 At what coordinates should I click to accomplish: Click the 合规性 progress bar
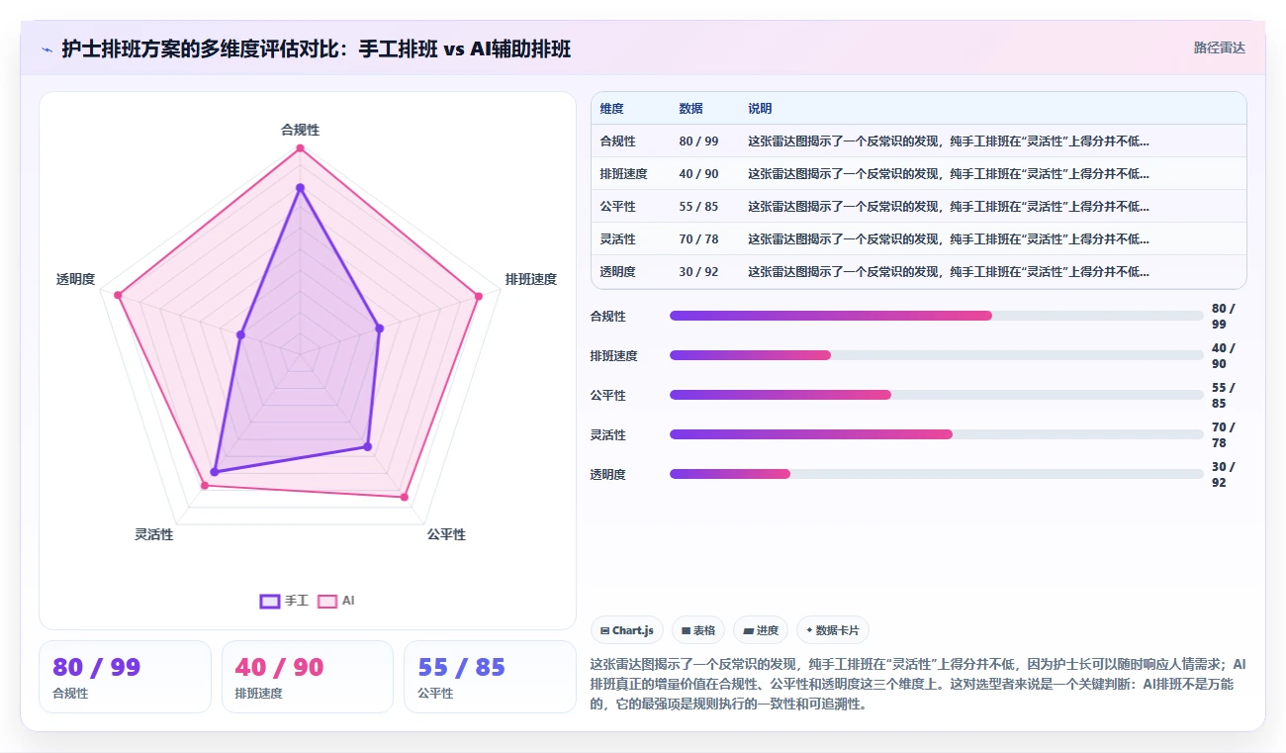(937, 316)
